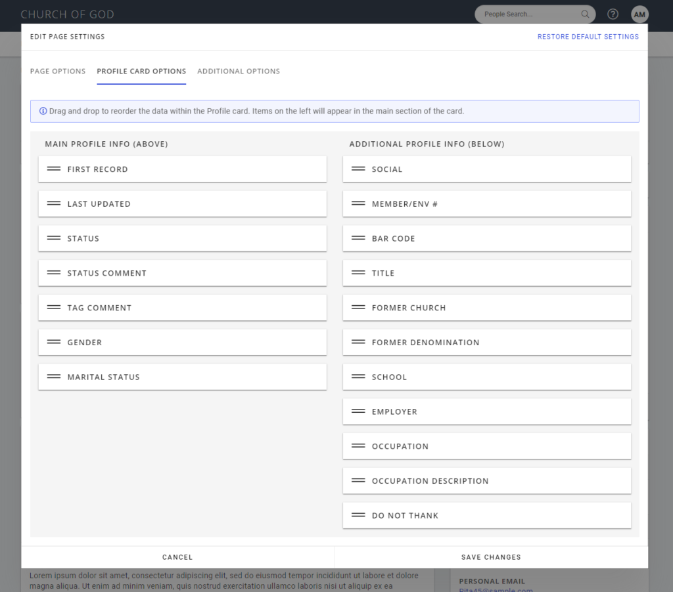Click the Edit Page Settings dialog title
The image size is (673, 592).
click(68, 37)
